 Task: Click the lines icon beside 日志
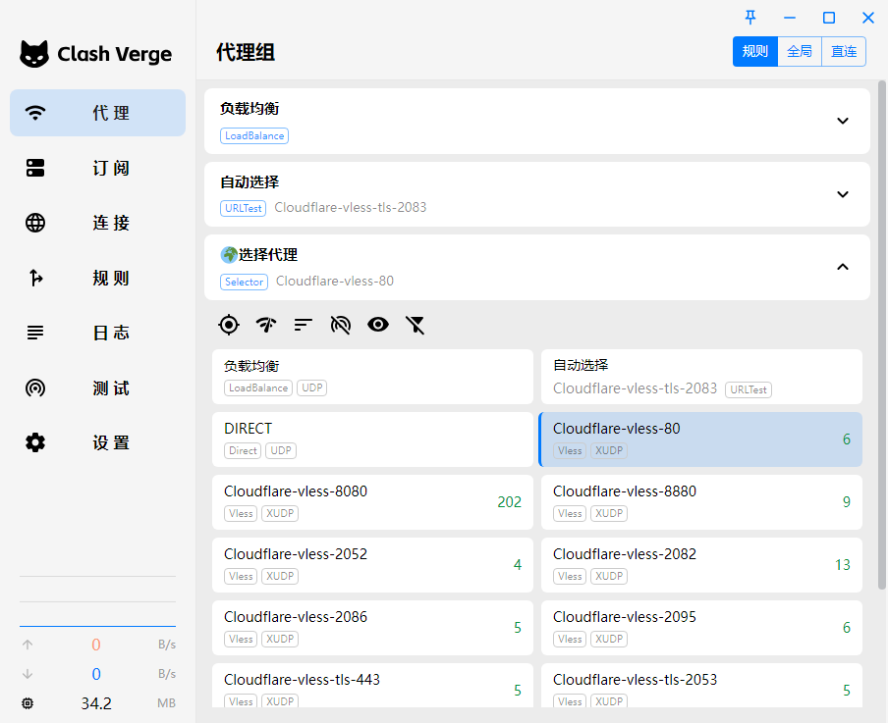35,333
